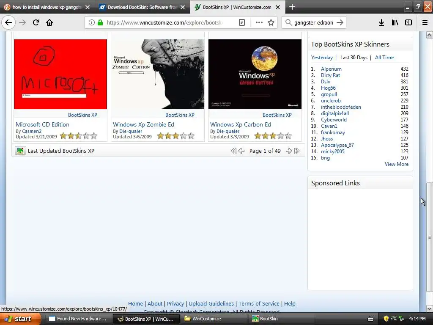Close the 'how to install windows xp' tab

click(x=88, y=7)
